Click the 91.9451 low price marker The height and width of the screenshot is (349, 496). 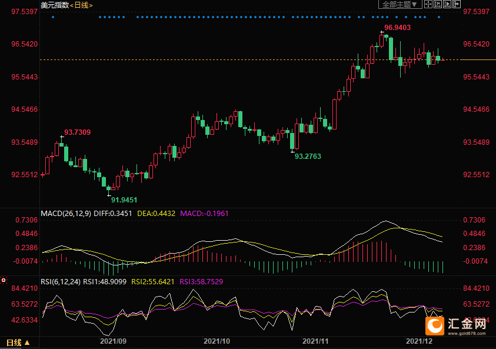click(124, 200)
